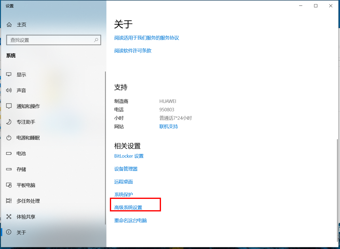Image resolution: width=340 pixels, height=249 pixels.
Task: Click the battery icon for 电池
Action: pos(9,153)
